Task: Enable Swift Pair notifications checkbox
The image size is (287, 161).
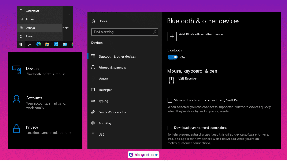Action: pos(170,100)
